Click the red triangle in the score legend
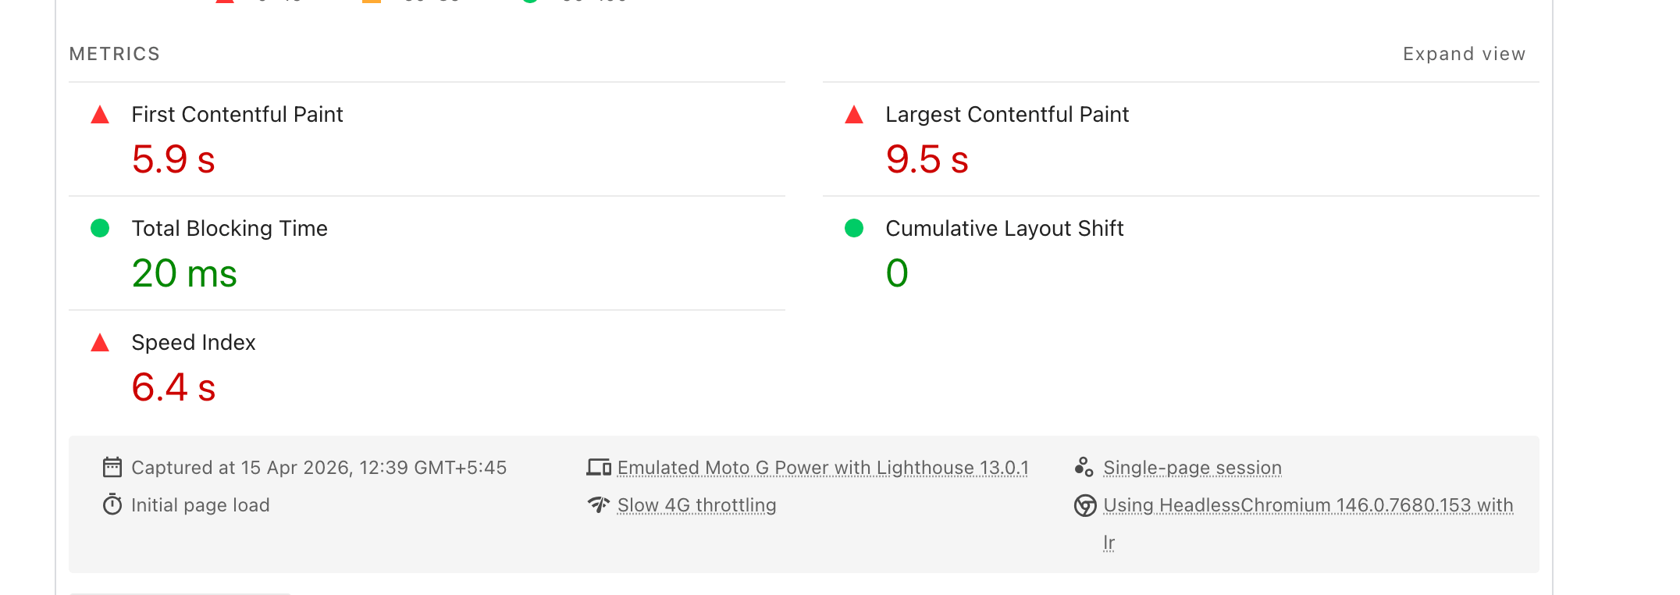1680x595 pixels. (x=224, y=2)
